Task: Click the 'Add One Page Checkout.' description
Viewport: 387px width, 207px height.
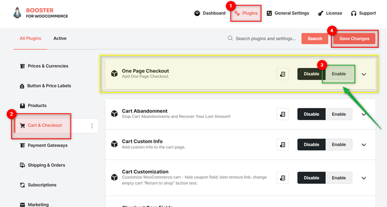Action: click(x=146, y=77)
